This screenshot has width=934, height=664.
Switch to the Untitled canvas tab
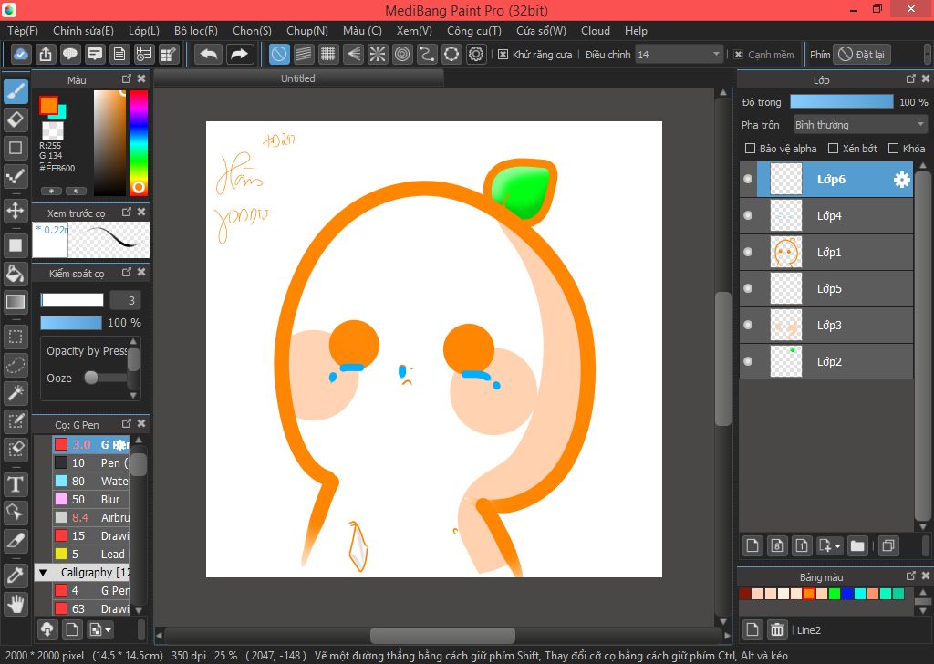[x=298, y=78]
